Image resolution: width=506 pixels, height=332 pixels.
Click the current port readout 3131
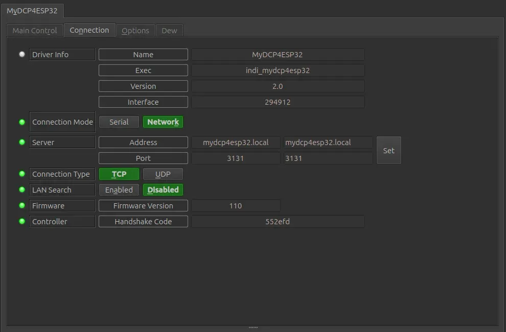click(236, 158)
